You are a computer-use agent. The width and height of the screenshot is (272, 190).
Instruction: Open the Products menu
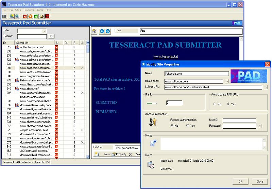point(29,10)
